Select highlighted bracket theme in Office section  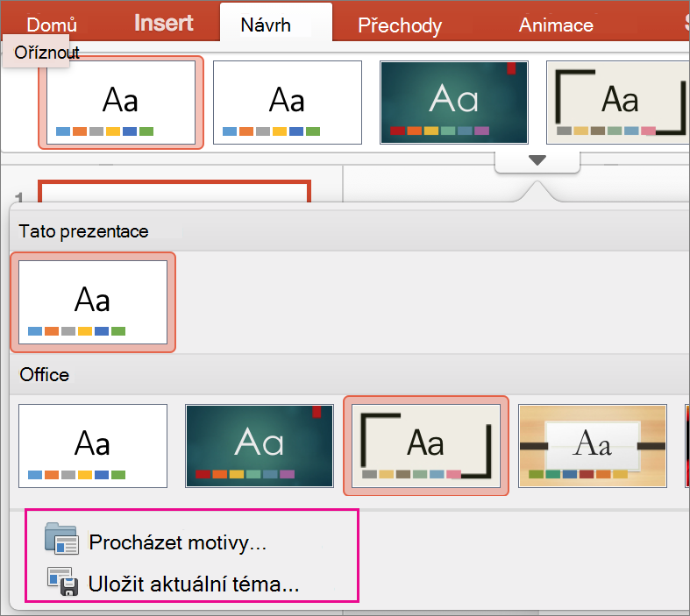tap(426, 446)
